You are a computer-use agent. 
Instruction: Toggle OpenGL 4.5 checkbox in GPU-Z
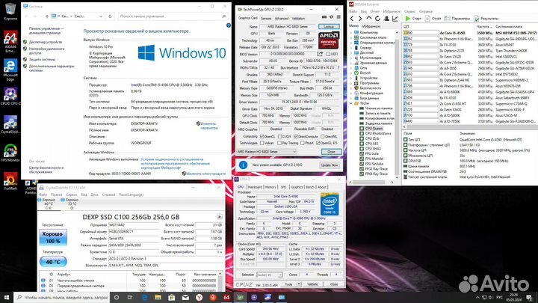[318, 143]
